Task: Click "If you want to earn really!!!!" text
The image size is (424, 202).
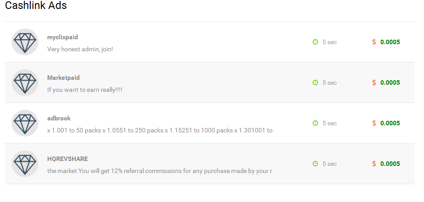Action: (x=85, y=90)
